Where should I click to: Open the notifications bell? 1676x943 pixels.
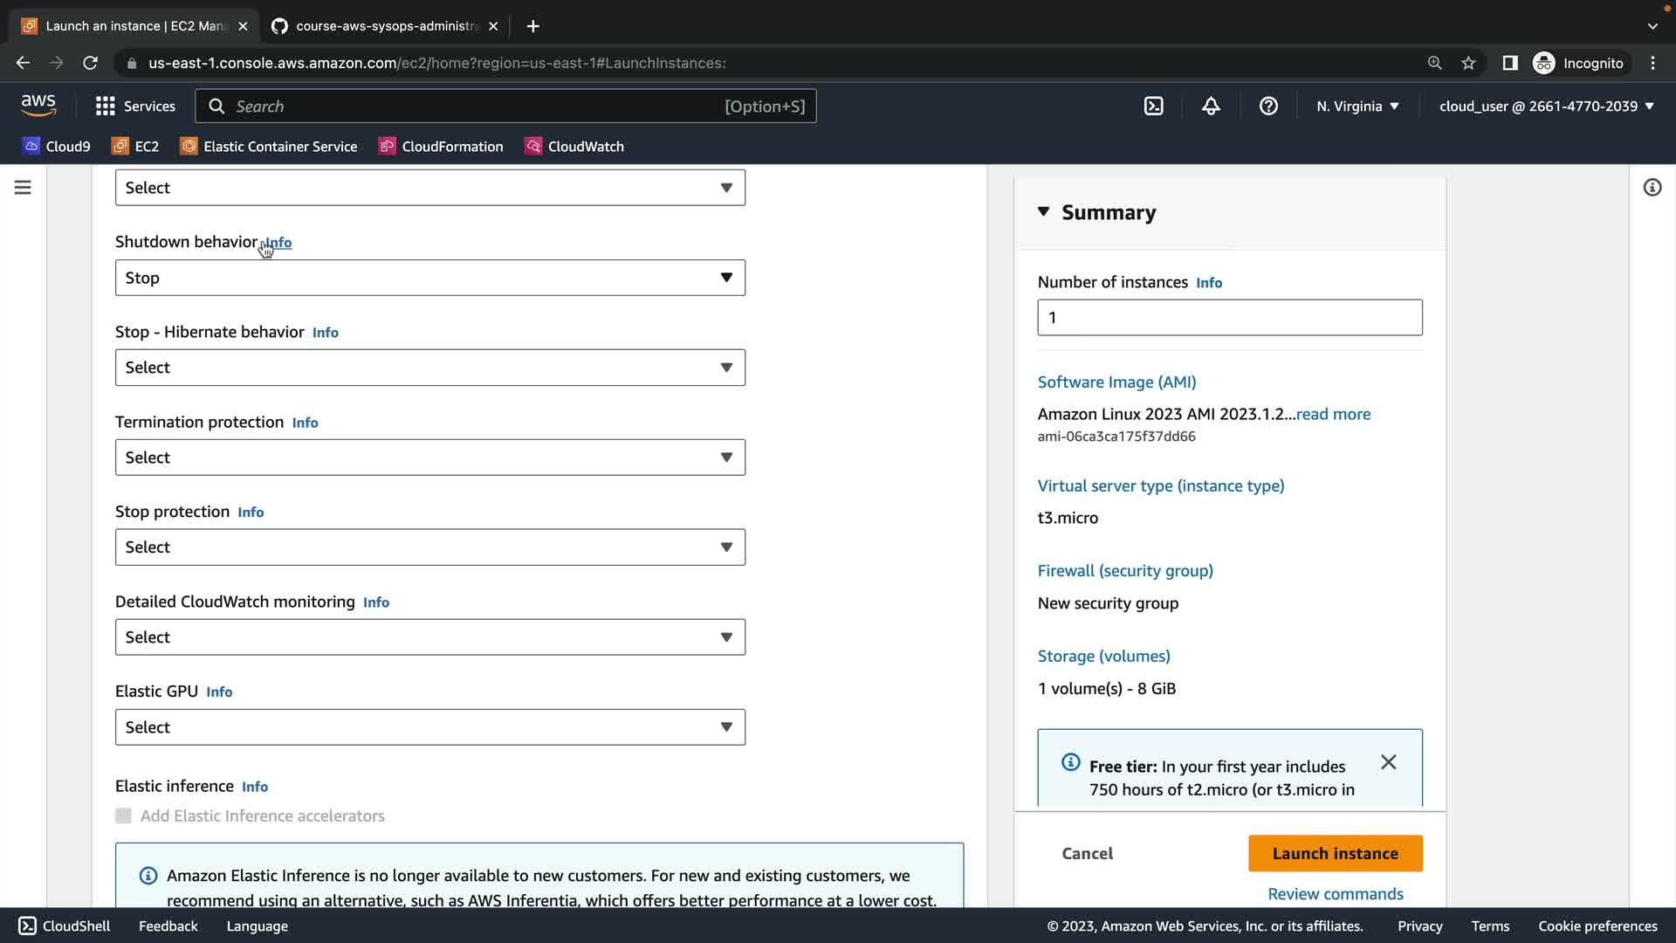pyautogui.click(x=1211, y=106)
